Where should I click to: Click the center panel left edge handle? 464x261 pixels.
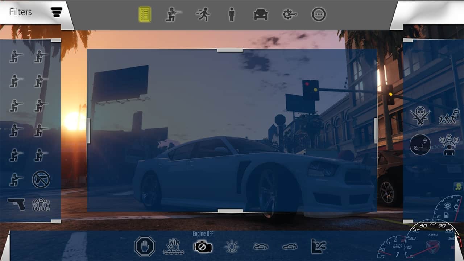(88, 130)
